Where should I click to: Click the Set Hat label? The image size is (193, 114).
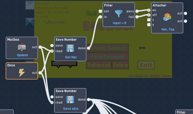71,57
